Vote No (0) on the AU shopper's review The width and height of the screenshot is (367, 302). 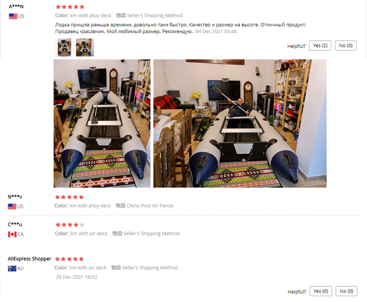(346, 291)
